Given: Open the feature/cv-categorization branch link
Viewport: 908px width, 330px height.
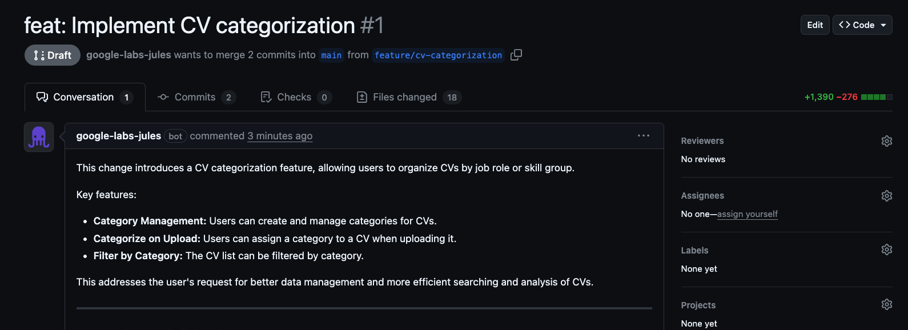Looking at the screenshot, I should [x=438, y=55].
